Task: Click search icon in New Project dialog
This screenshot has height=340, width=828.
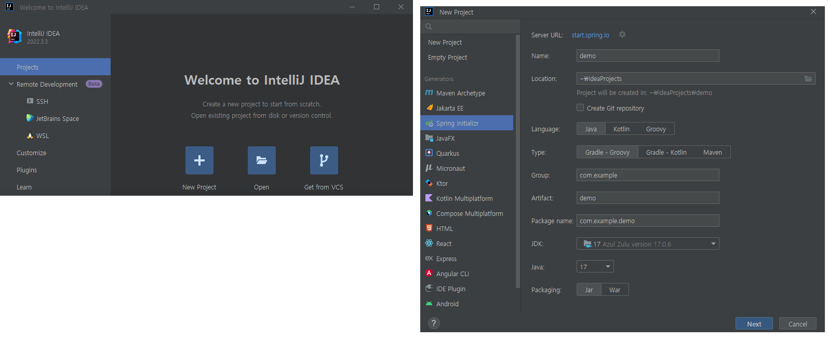Action: [x=429, y=26]
